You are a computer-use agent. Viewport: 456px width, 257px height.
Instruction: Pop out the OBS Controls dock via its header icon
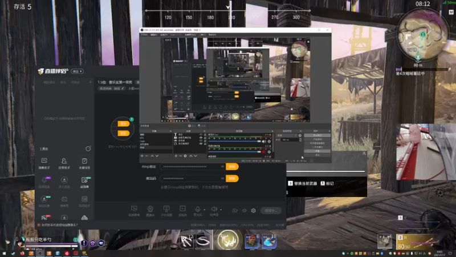pos(329,131)
